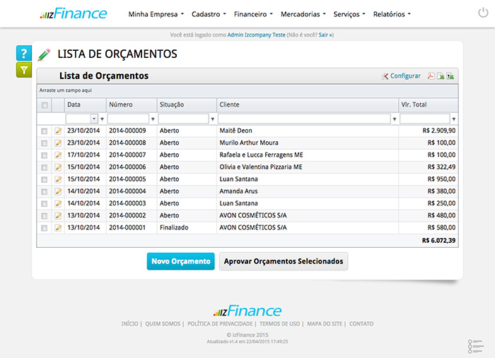Open the Data filter date dropdown
The image size is (495, 358).
point(94,119)
